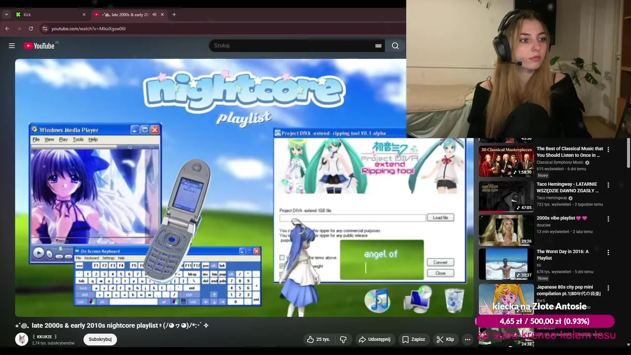The width and height of the screenshot is (631, 355).
Task: Open options menu for Worst Day in 2016
Action: tap(608, 252)
